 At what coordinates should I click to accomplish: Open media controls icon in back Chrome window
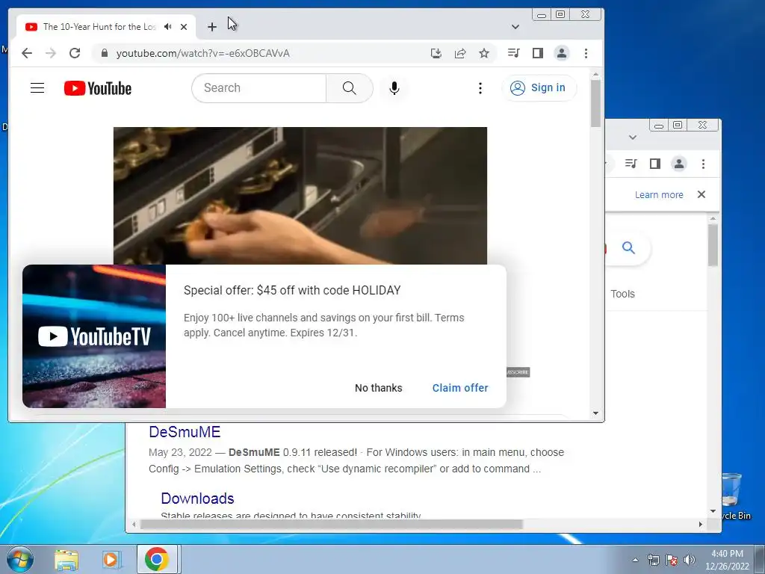[631, 164]
